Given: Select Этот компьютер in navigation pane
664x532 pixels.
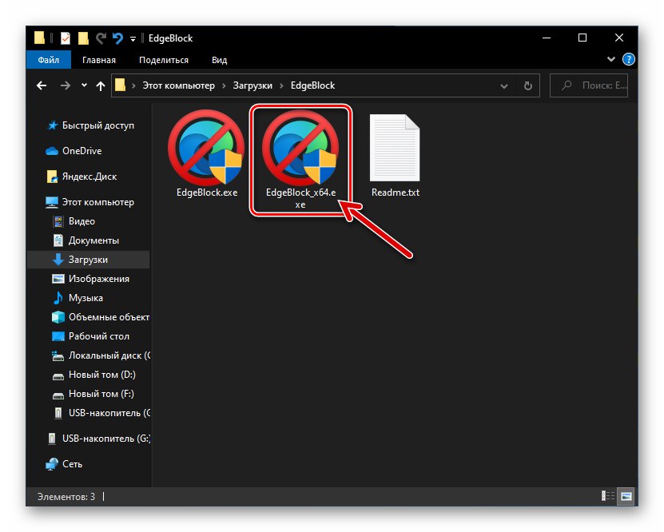Looking at the screenshot, I should pyautogui.click(x=89, y=202).
